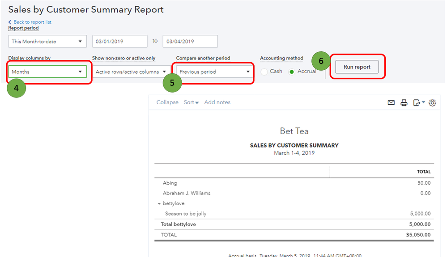Click the back chevron beside Back to report list
The width and height of the screenshot is (447, 266).
(10, 22)
